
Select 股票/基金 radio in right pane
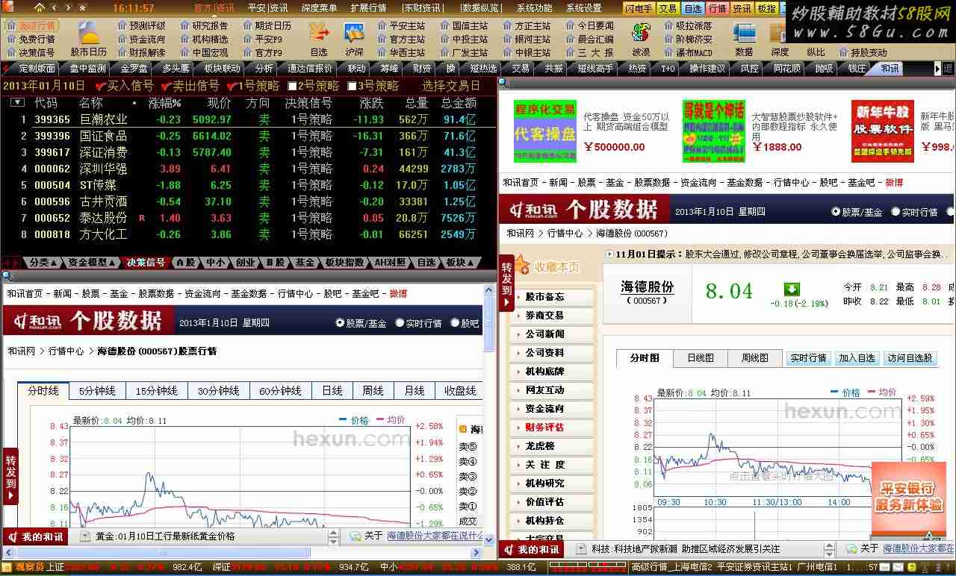(836, 212)
